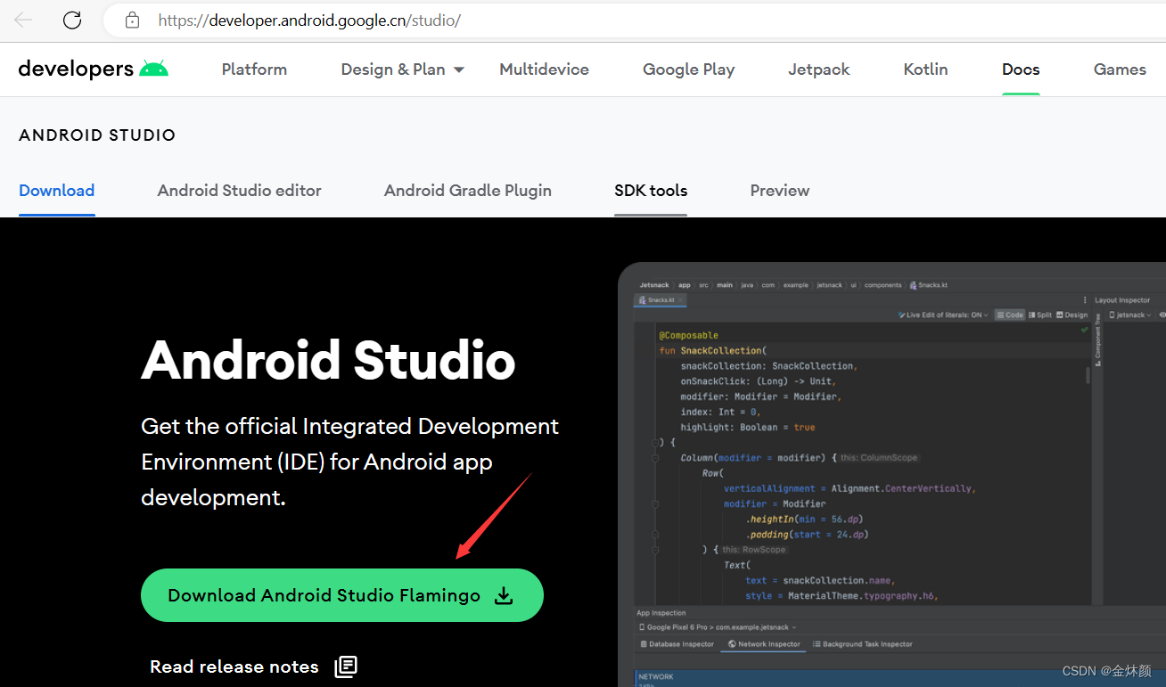Click the green inspection checkmark icon

[x=1084, y=330]
